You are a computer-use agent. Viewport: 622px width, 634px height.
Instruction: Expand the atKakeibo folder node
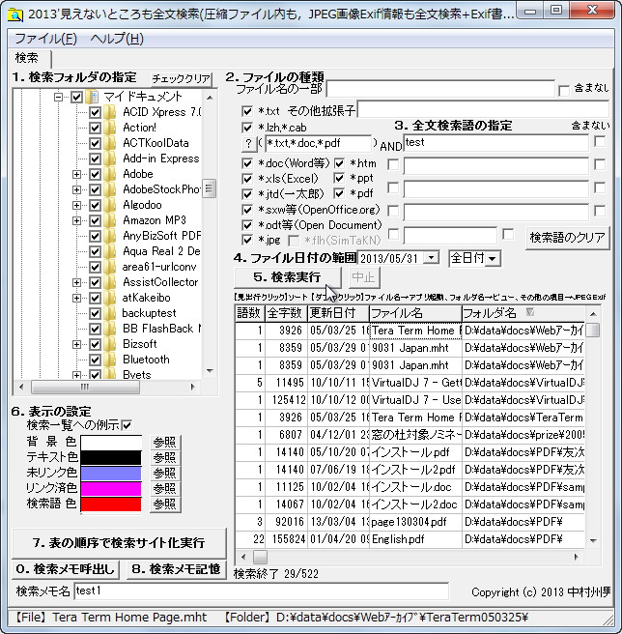[x=76, y=298]
